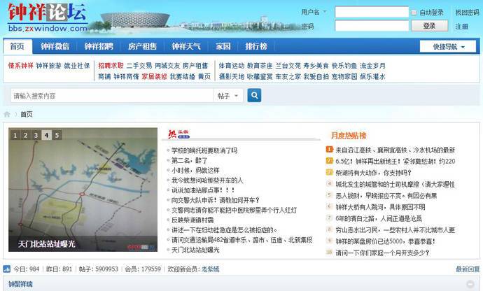483x291 pixels.
Task: Select slide number 3 in the slideshow
Action: click(36, 136)
